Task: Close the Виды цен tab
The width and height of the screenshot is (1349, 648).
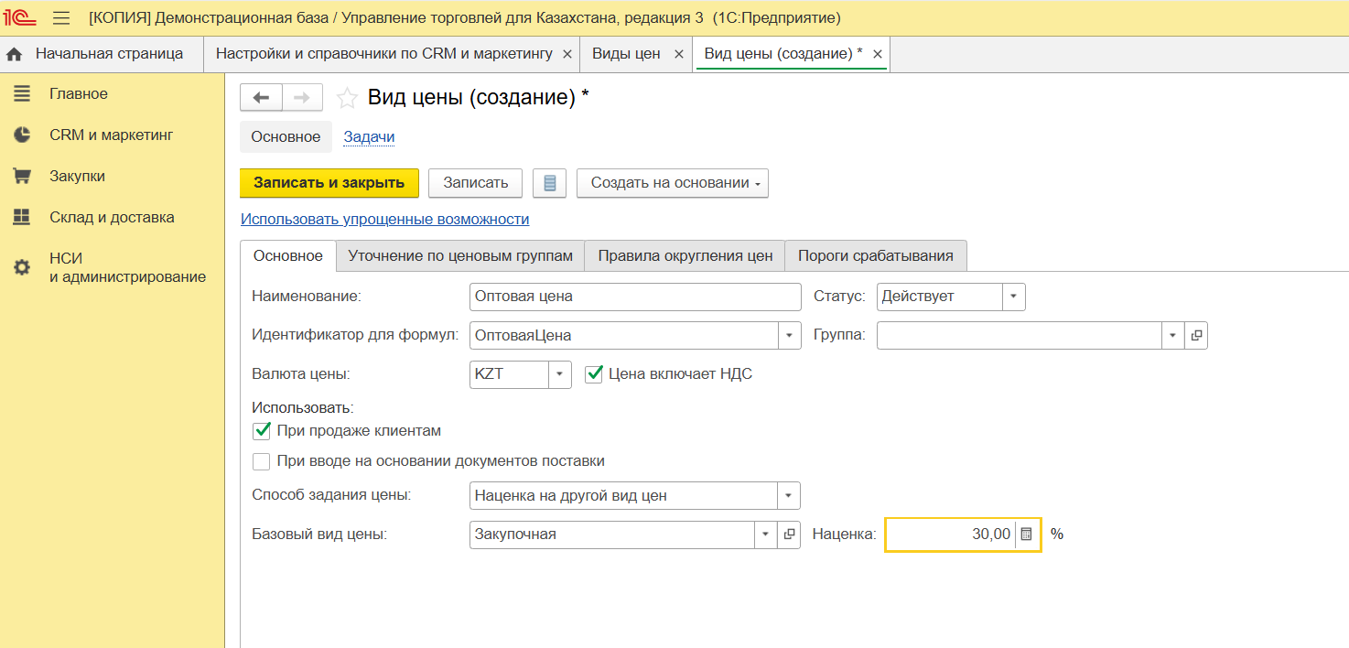Action: 678,54
